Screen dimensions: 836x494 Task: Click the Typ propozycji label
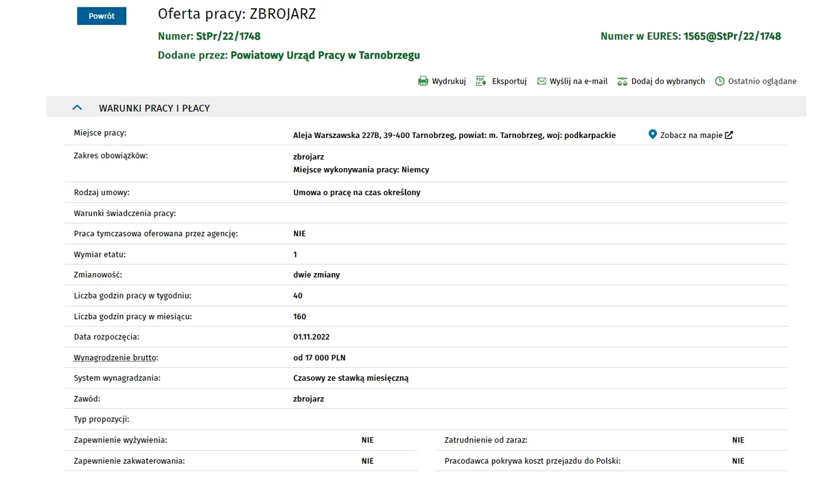pyautogui.click(x=102, y=419)
